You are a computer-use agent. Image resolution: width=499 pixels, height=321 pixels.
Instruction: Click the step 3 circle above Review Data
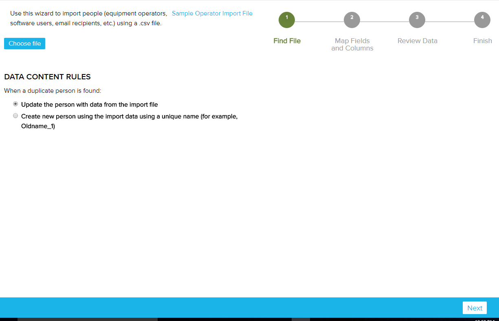417,19
